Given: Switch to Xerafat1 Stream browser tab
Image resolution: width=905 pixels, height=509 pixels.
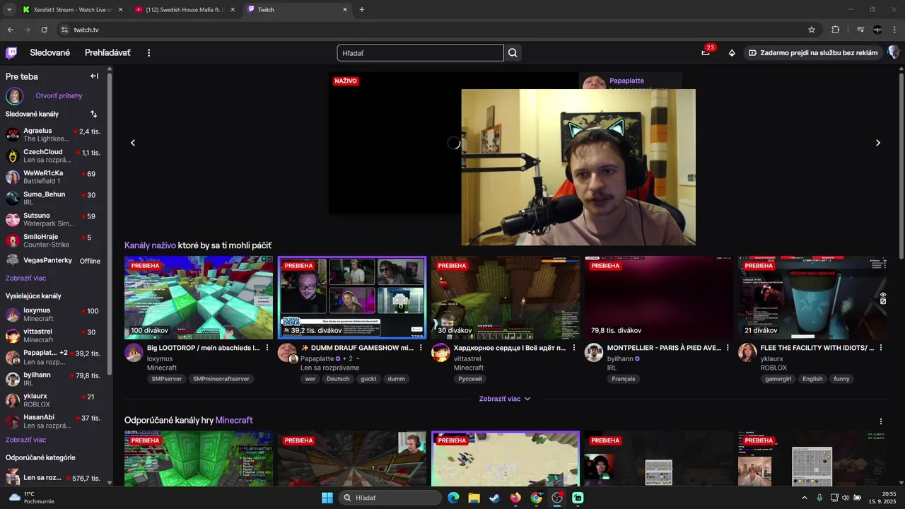Looking at the screenshot, I should point(71,10).
